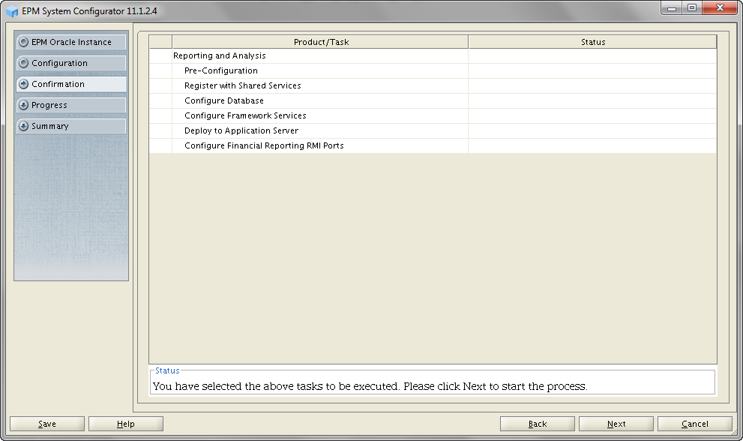Click the Confirmation step arrow icon
Image resolution: width=743 pixels, height=441 pixels.
pyautogui.click(x=23, y=84)
